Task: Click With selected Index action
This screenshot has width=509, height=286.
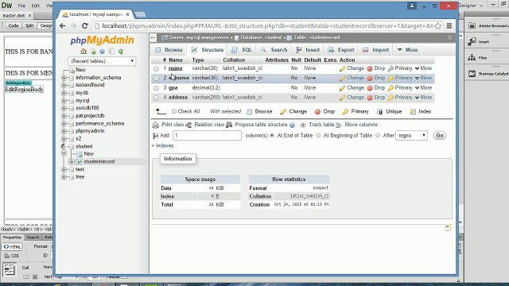Action: (421, 111)
